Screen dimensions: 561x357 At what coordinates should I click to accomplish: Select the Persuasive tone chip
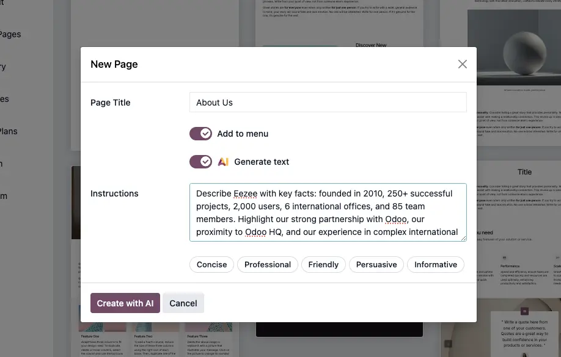[x=376, y=264]
